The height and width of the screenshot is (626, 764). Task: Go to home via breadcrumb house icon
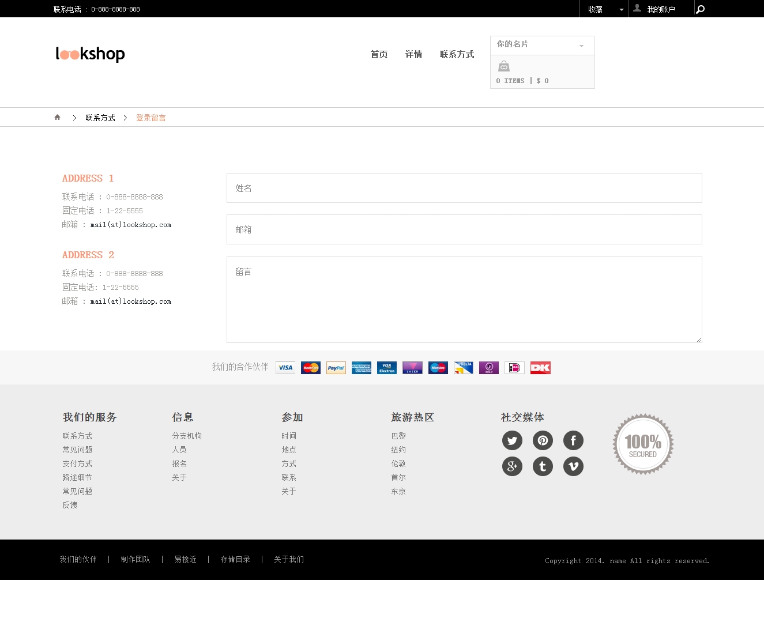[x=58, y=118]
